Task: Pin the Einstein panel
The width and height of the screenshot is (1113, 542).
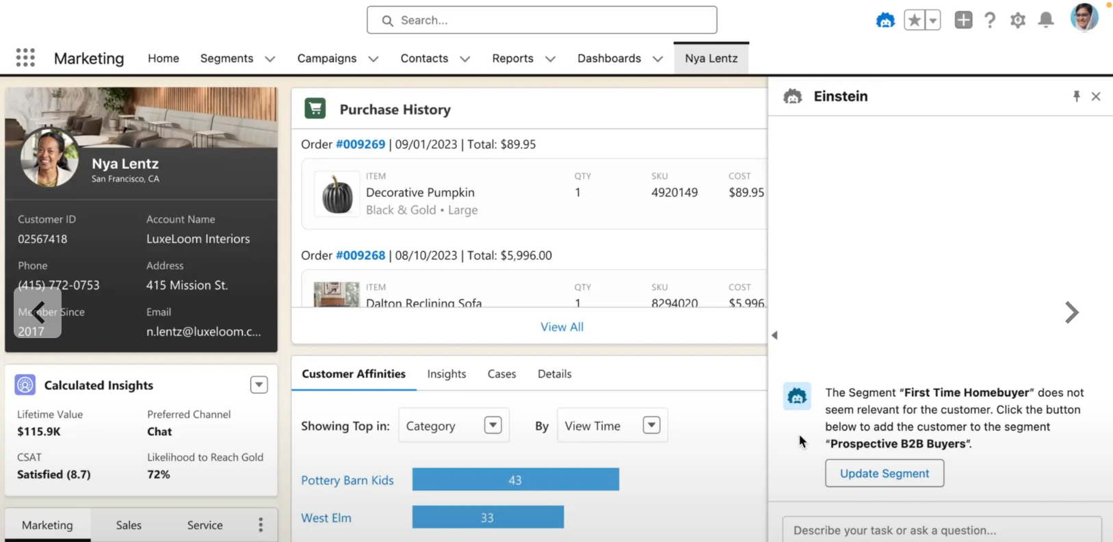Action: [1077, 96]
